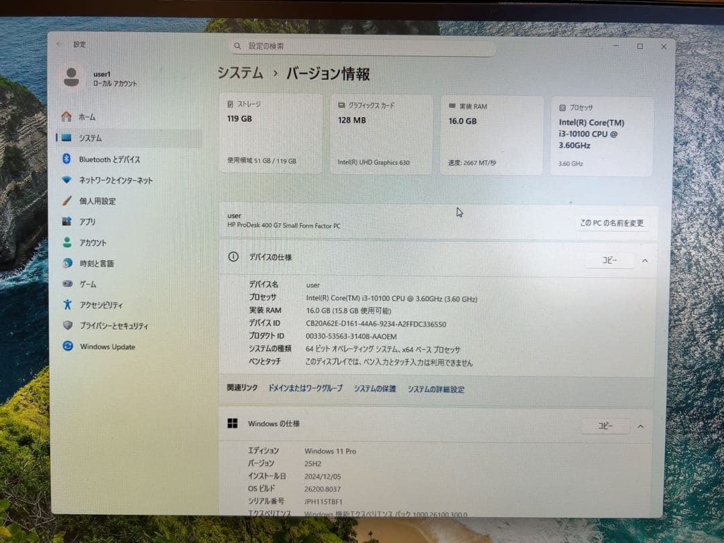The height and width of the screenshot is (543, 724).
Task: Minimize the Settings window
Action: [x=616, y=46]
